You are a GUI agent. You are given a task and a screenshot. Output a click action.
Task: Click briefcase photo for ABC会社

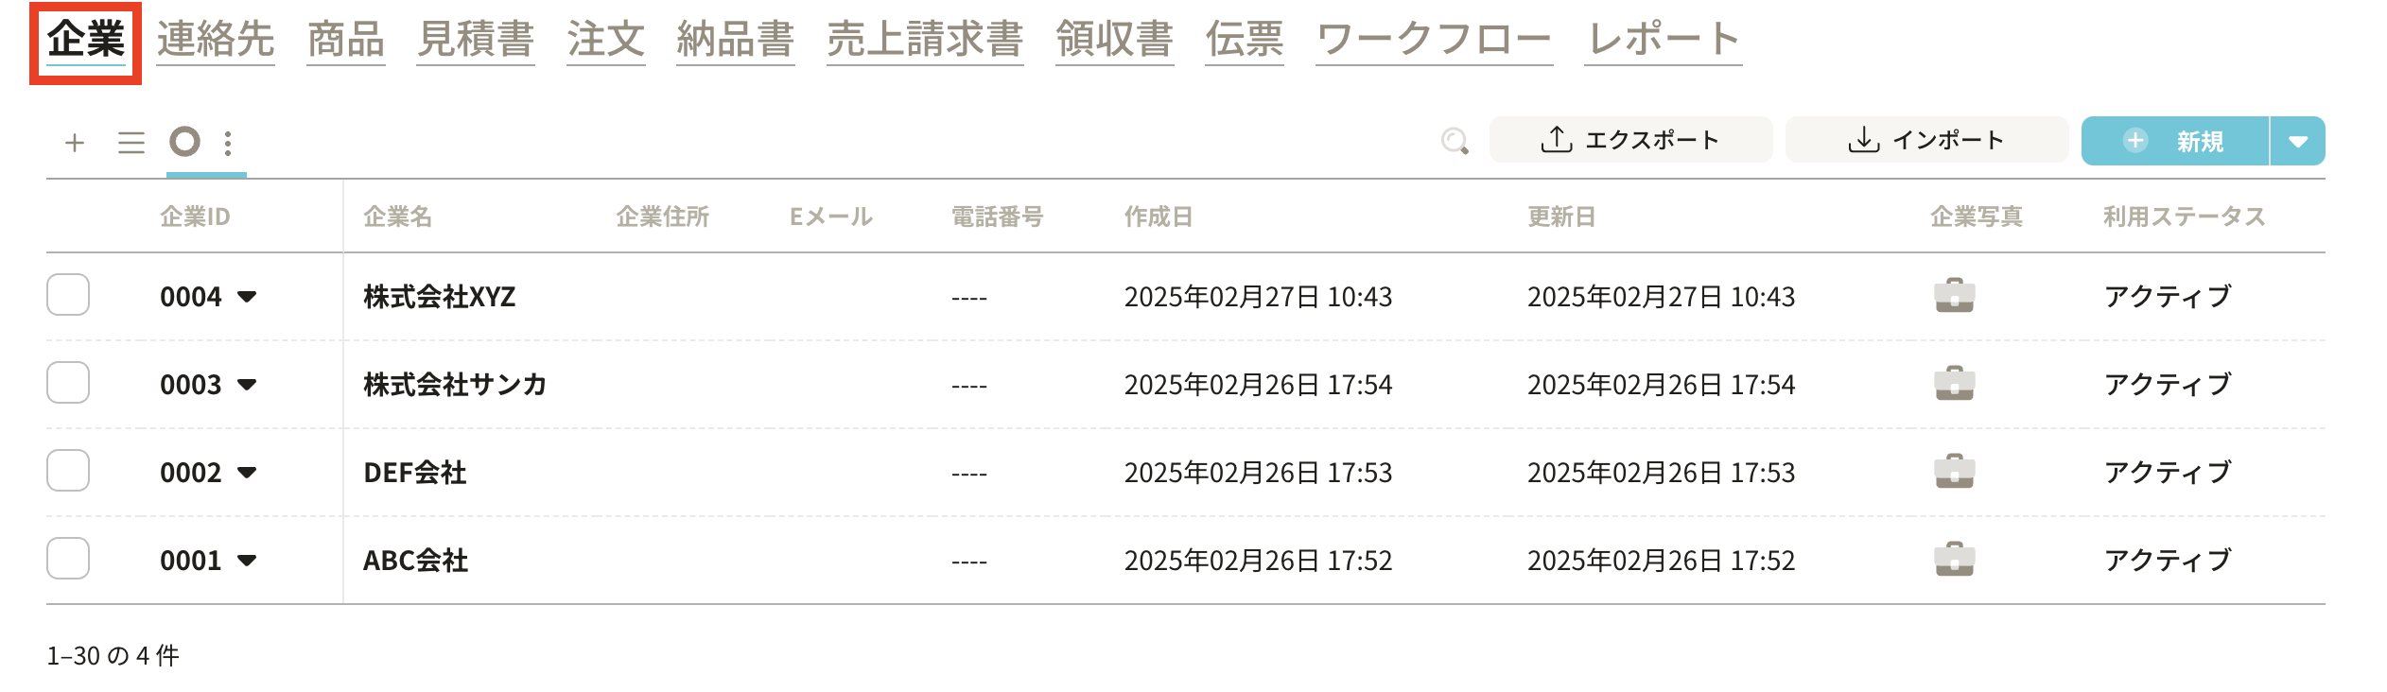pyautogui.click(x=1954, y=560)
